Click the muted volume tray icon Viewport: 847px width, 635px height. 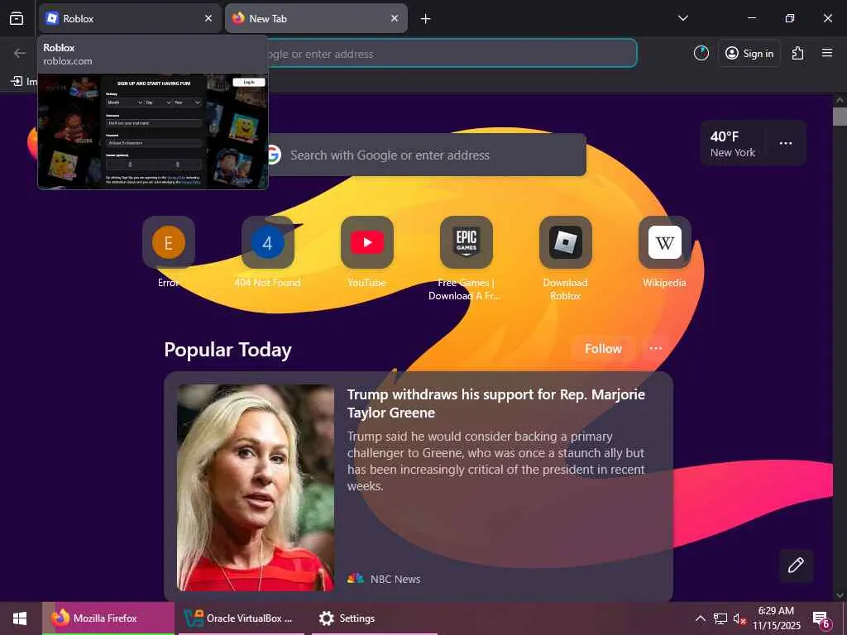(x=739, y=618)
